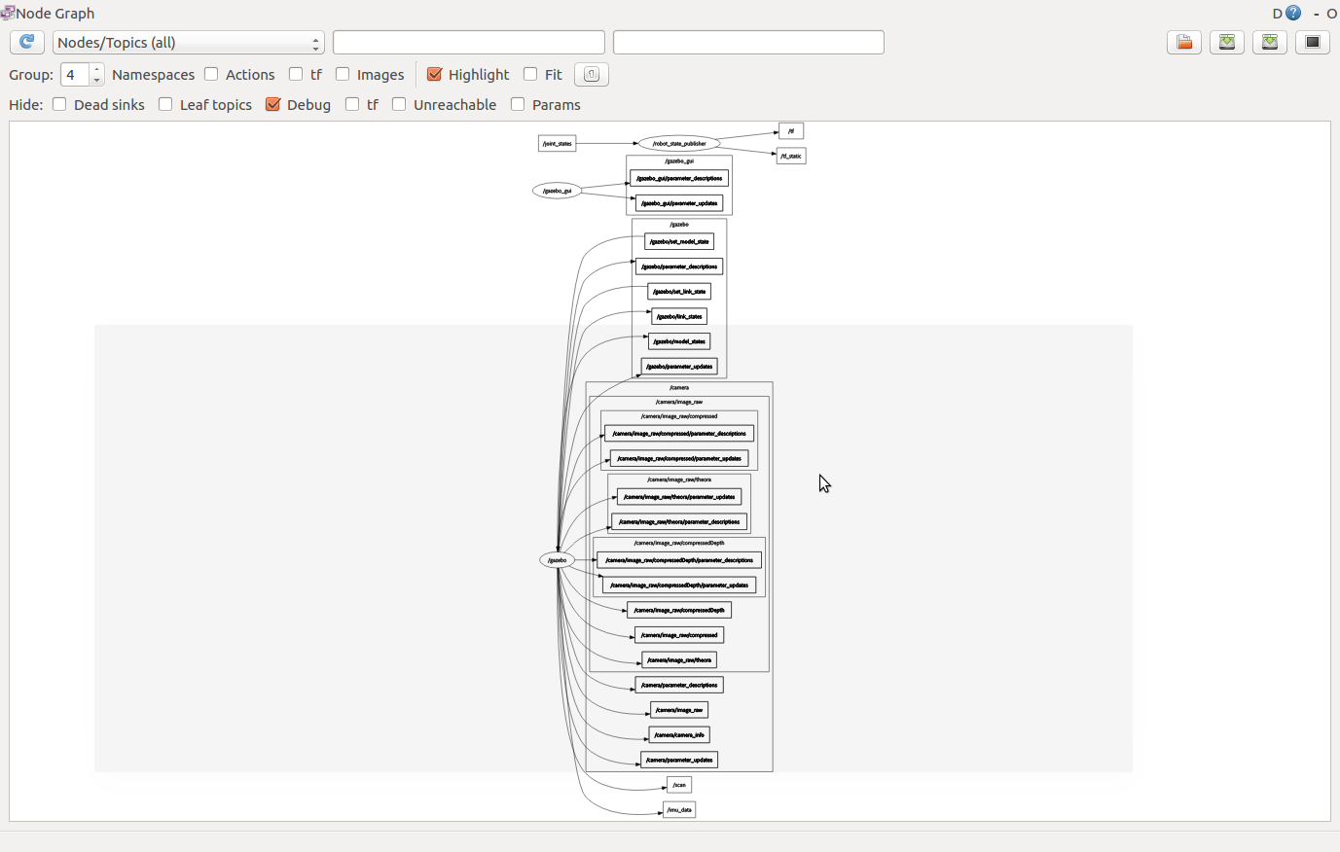Enable the Hide Params checkbox

518,104
